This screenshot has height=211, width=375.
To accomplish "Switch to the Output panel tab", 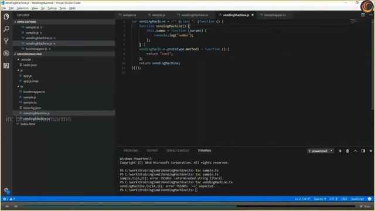I will [152, 151].
